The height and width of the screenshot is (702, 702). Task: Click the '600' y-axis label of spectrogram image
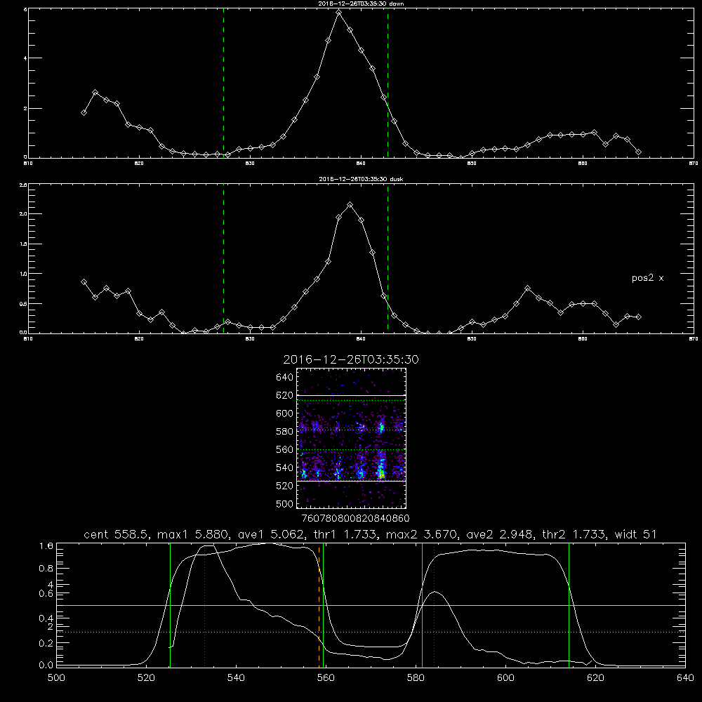[x=285, y=413]
